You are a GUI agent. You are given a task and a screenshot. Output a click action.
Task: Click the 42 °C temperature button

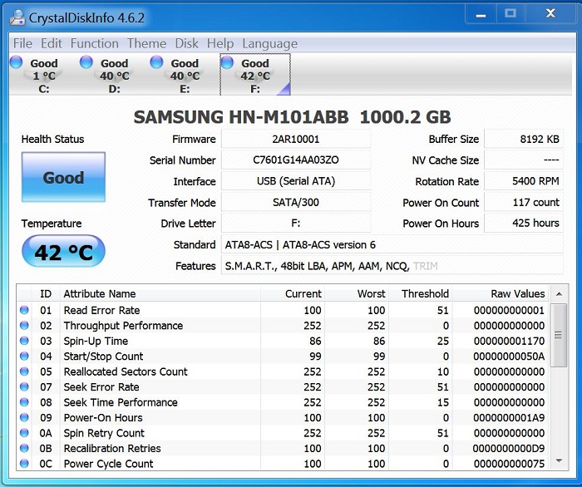tap(63, 252)
